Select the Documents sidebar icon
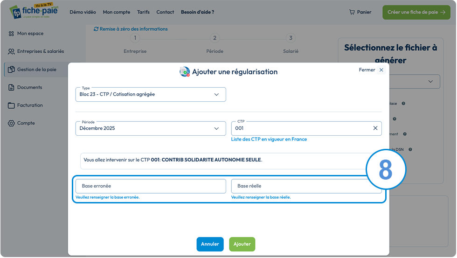The width and height of the screenshot is (457, 258). tap(11, 87)
